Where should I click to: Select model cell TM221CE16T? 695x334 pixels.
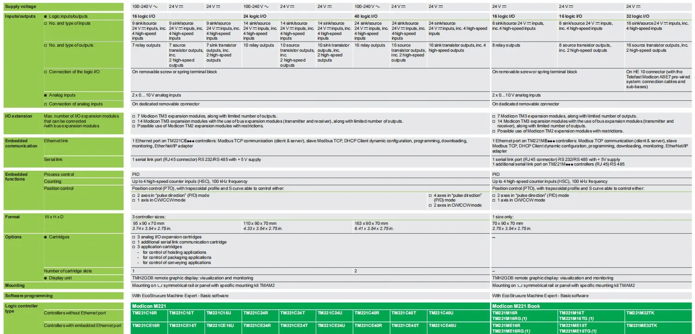[x=183, y=326]
